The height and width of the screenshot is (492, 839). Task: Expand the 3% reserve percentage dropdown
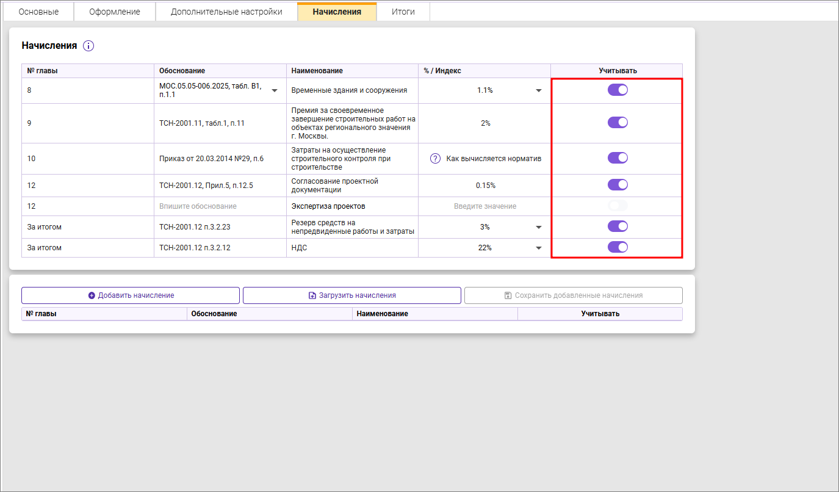coord(539,228)
